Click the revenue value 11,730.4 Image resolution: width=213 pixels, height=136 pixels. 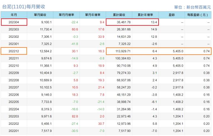46,30
